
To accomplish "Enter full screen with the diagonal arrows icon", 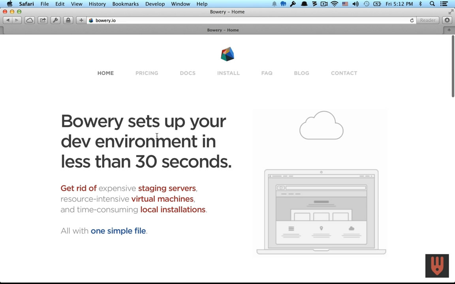I will coord(451,12).
